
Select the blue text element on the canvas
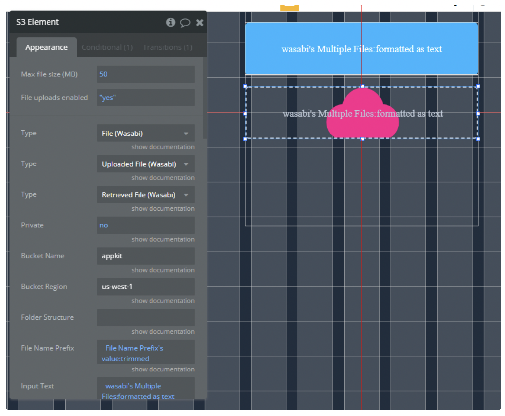click(x=361, y=49)
